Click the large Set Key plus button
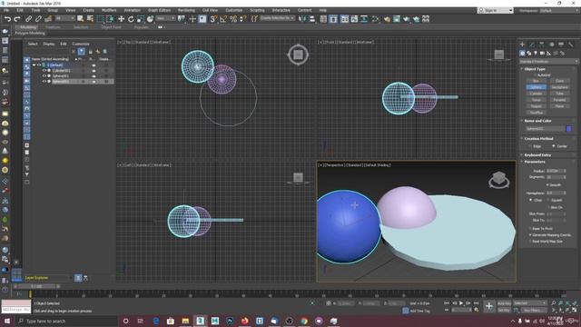Viewport: 581px width, 327px height. (489, 306)
